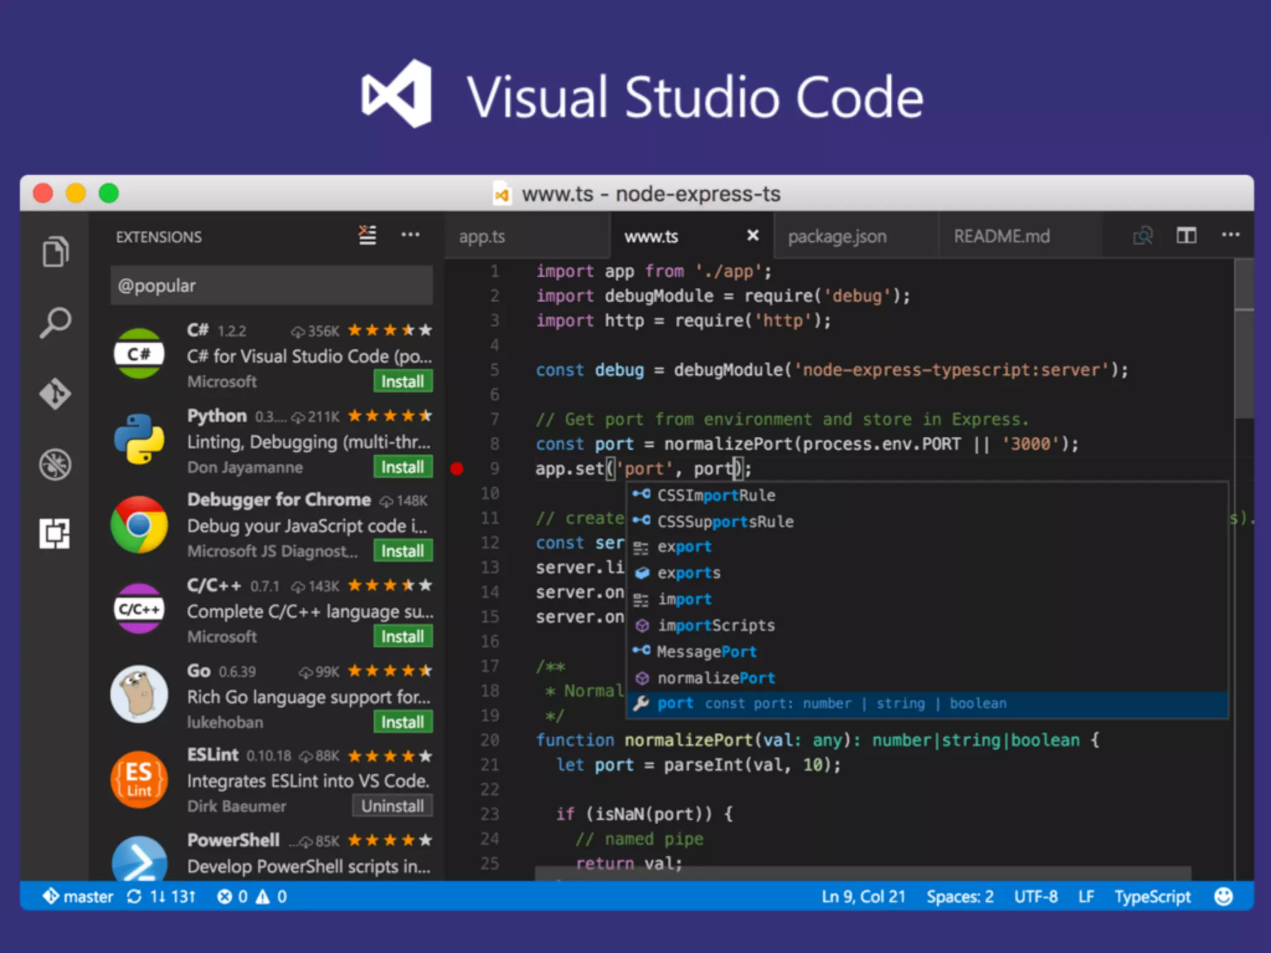
Task: Toggle the breakpoint on line 9
Action: click(457, 468)
